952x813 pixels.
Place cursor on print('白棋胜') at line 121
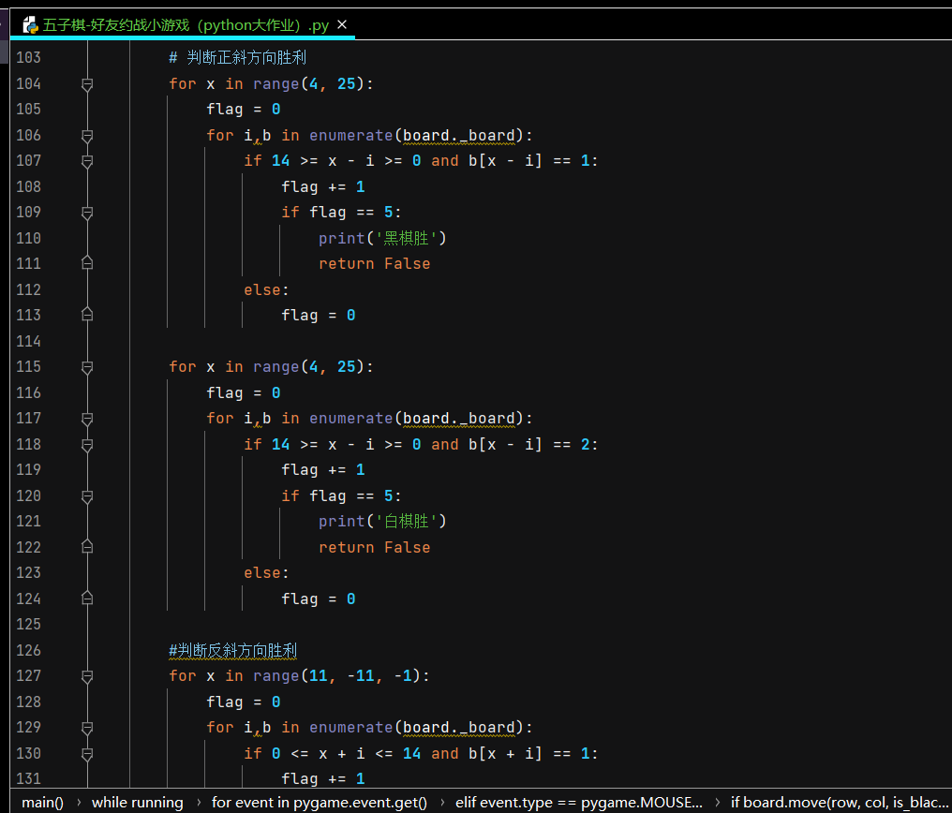coord(382,522)
